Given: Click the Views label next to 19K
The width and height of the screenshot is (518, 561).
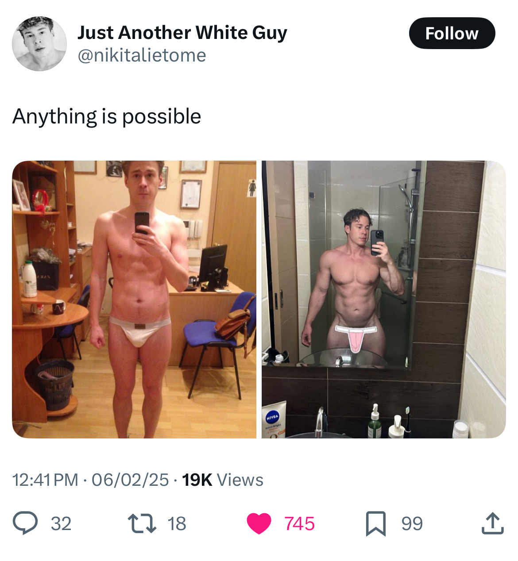Looking at the screenshot, I should click(x=240, y=480).
